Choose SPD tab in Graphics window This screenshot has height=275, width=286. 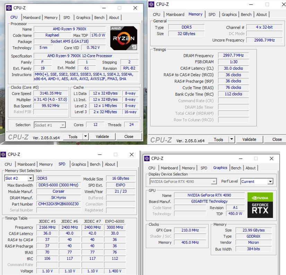[x=204, y=168]
